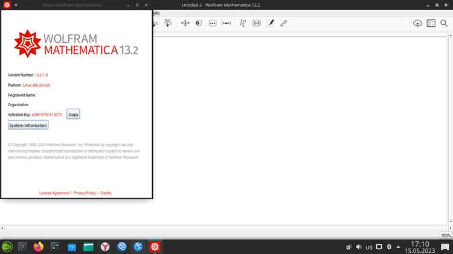The image size is (453, 254).
Task: Click the insert cell divider icon
Action: point(185,23)
